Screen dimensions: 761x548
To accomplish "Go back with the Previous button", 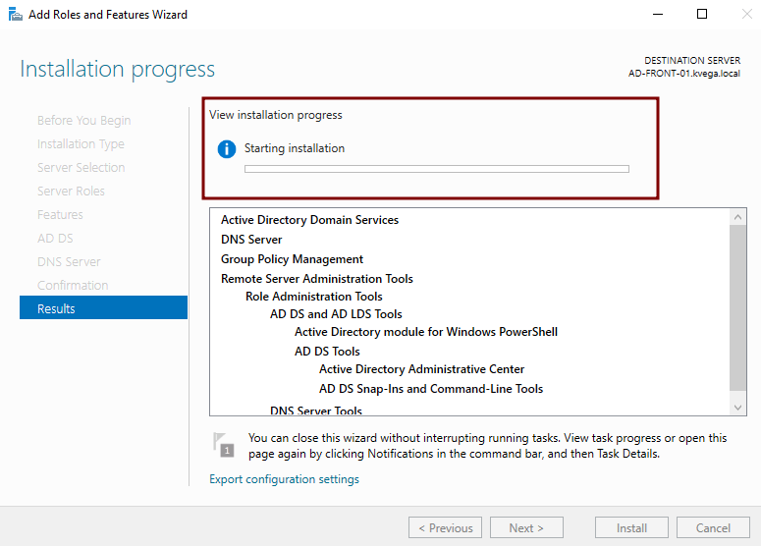I will [445, 527].
